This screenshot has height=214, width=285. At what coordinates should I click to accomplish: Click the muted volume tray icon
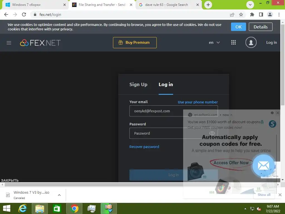point(259,209)
